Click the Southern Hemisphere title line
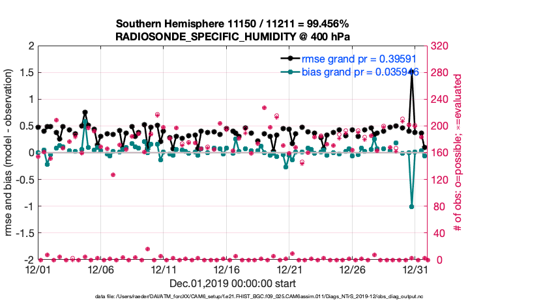Viewport: 541px width, 306px height. (x=233, y=23)
